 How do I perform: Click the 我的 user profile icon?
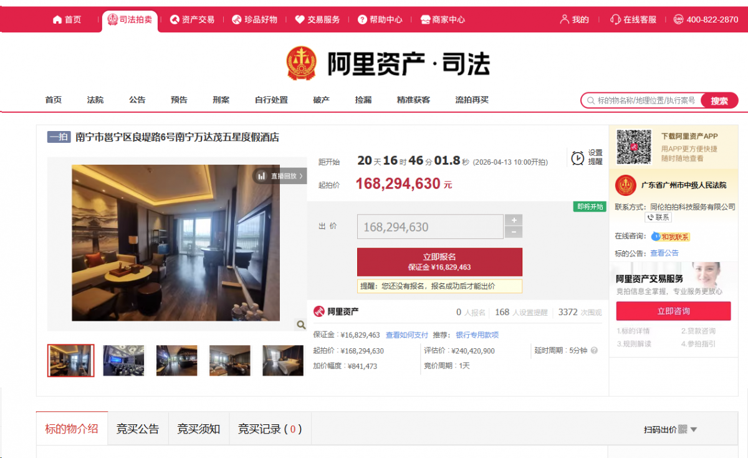565,19
